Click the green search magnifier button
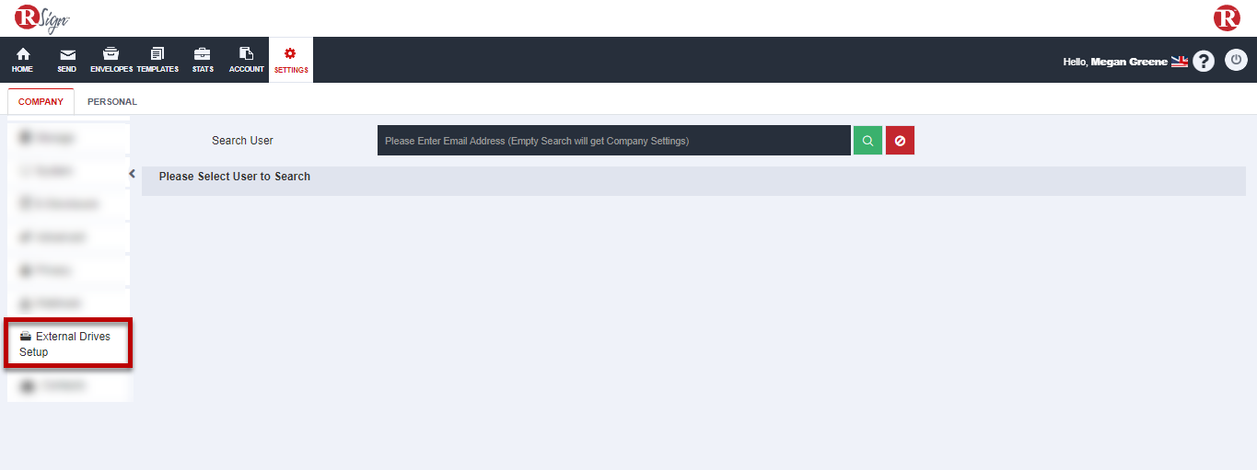1257x470 pixels. (x=867, y=141)
